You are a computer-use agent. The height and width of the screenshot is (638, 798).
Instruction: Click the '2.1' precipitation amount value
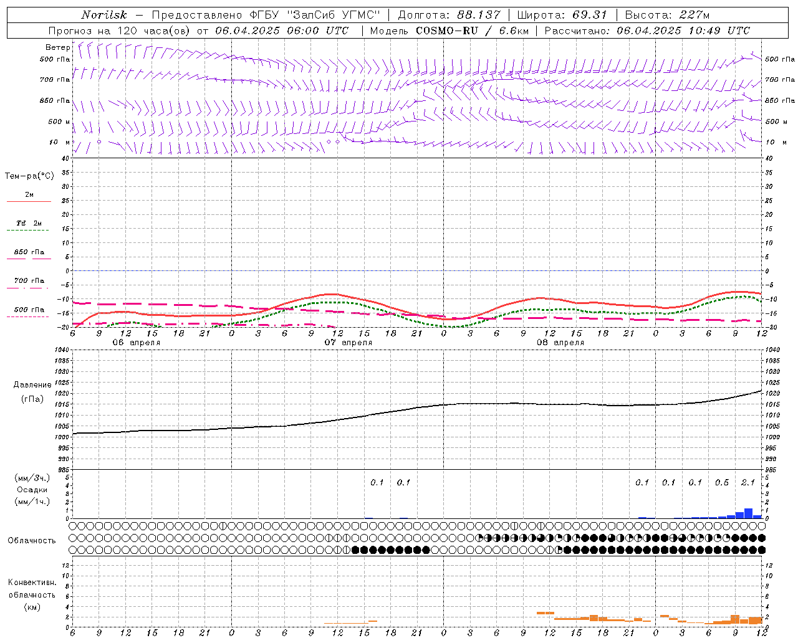(748, 482)
